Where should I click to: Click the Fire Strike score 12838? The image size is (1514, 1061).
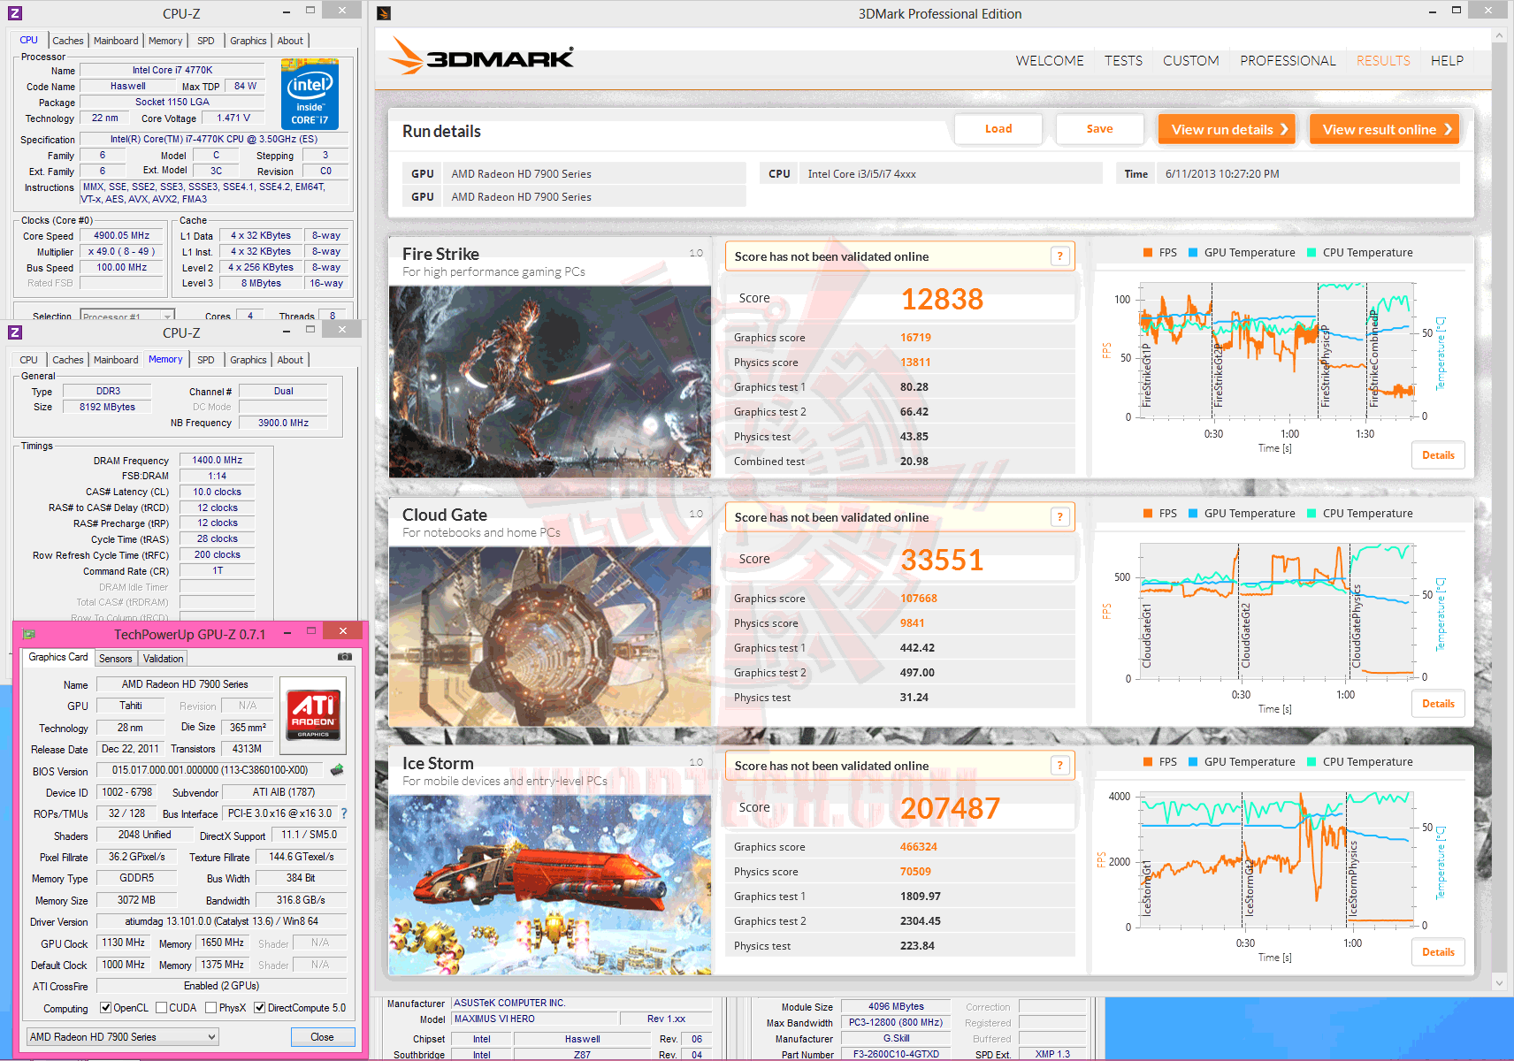942,299
